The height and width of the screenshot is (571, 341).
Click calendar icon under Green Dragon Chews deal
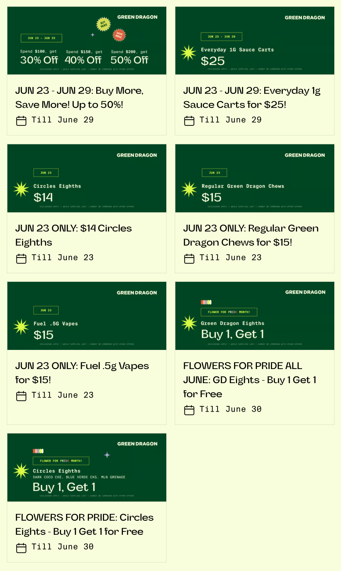click(189, 258)
